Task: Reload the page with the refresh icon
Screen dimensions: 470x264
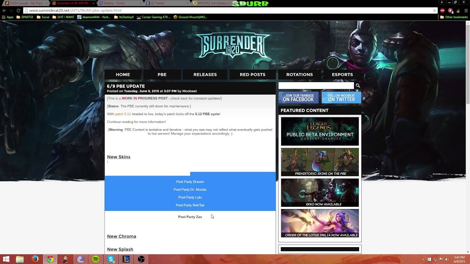Action: click(18, 11)
